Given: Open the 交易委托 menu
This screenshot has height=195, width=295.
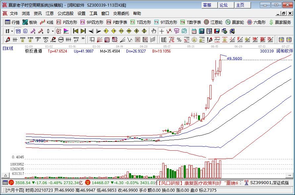Looking at the screenshot, I should [x=121, y=14].
